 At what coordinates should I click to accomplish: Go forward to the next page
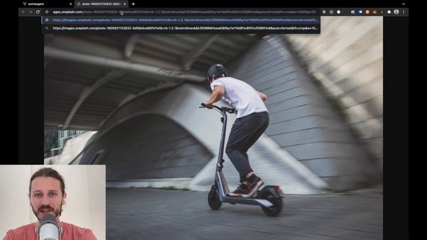pyautogui.click(x=31, y=12)
